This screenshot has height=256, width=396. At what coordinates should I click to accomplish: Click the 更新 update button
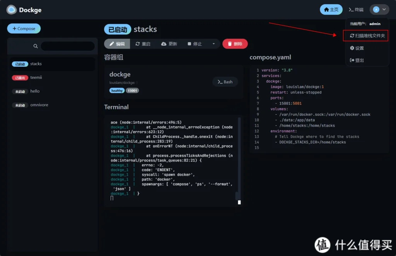[169, 44]
